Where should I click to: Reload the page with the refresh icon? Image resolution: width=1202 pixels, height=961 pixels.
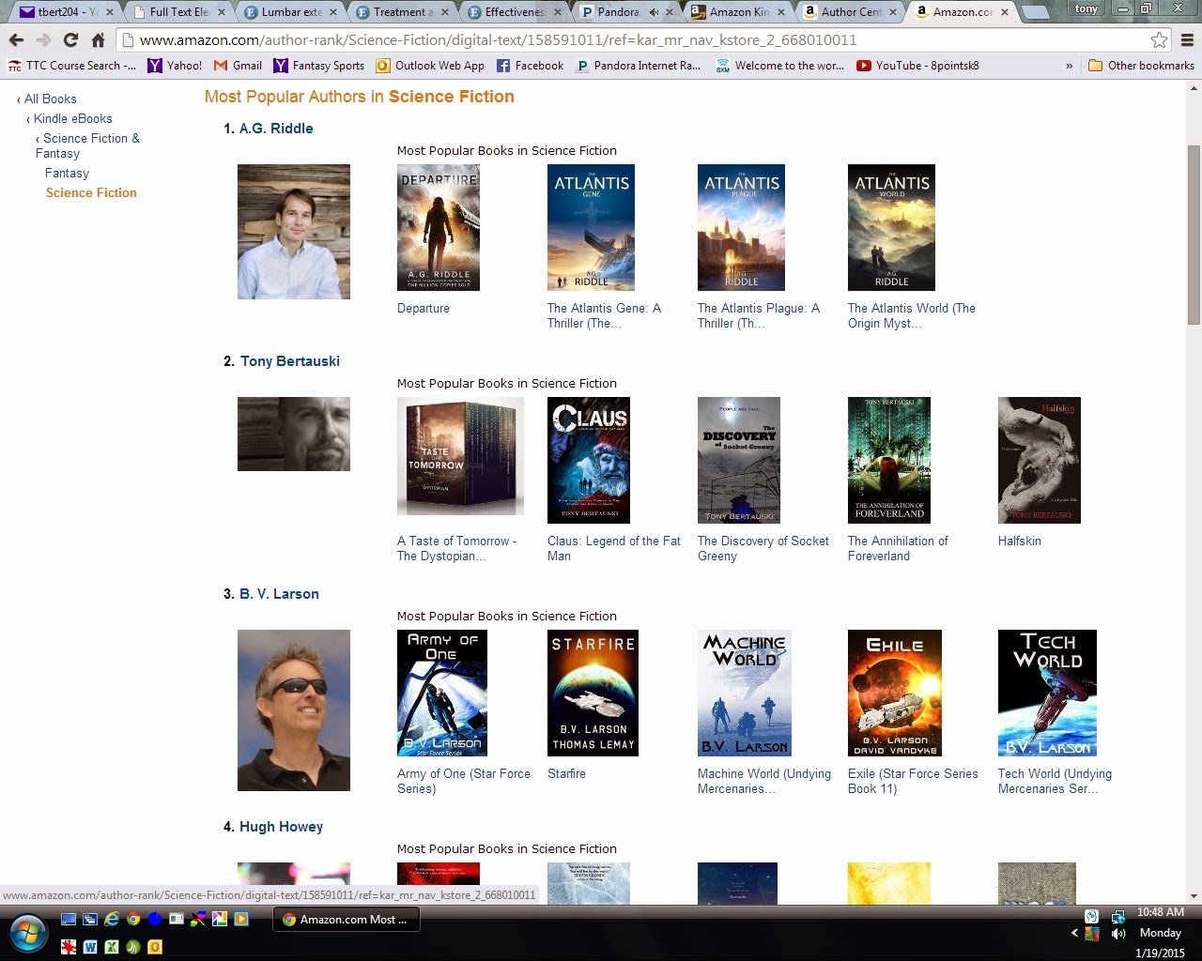pos(70,39)
